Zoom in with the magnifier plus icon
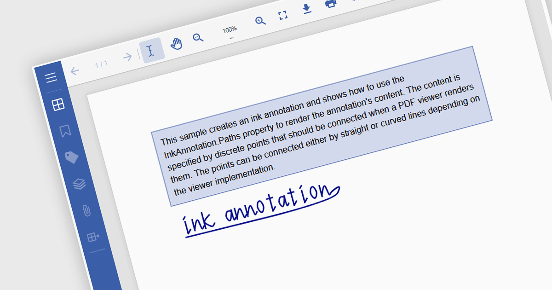Image resolution: width=552 pixels, height=290 pixels. [261, 21]
